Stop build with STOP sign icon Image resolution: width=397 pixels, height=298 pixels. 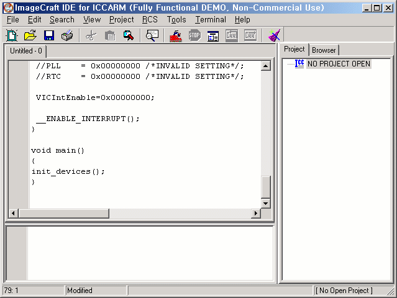point(194,35)
